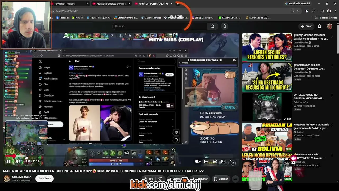Close the AD Gamer - YouTube tab
This screenshot has width=339, height=191.
[x=87, y=4]
